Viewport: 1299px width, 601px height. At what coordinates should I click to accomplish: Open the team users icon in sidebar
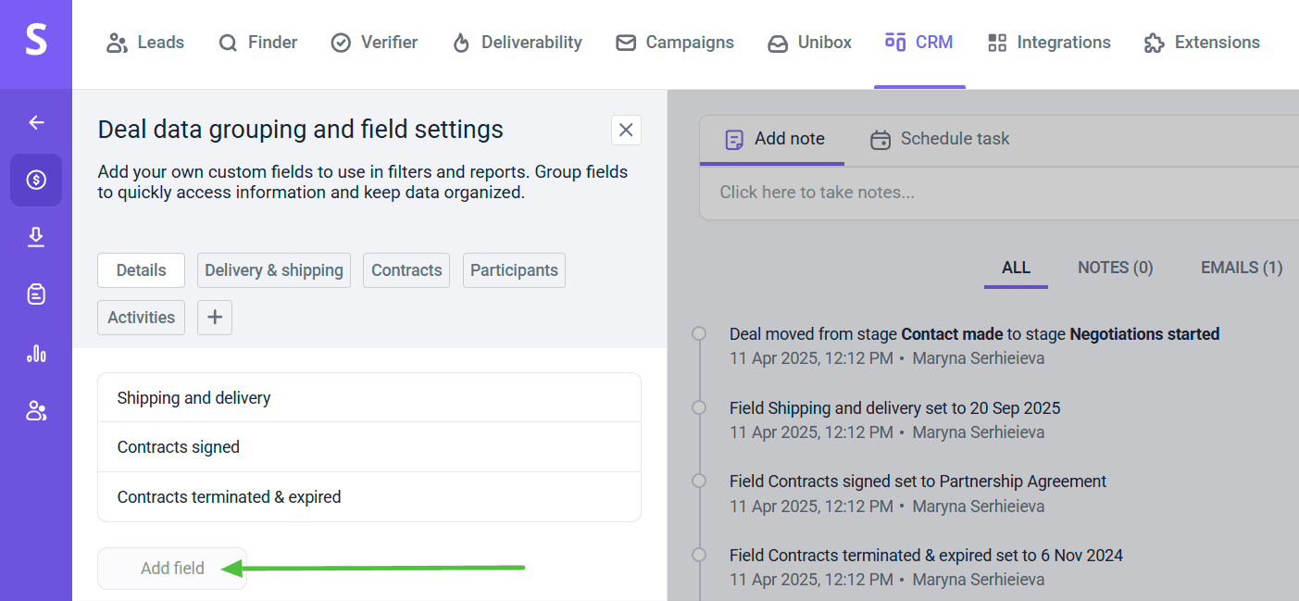[36, 411]
